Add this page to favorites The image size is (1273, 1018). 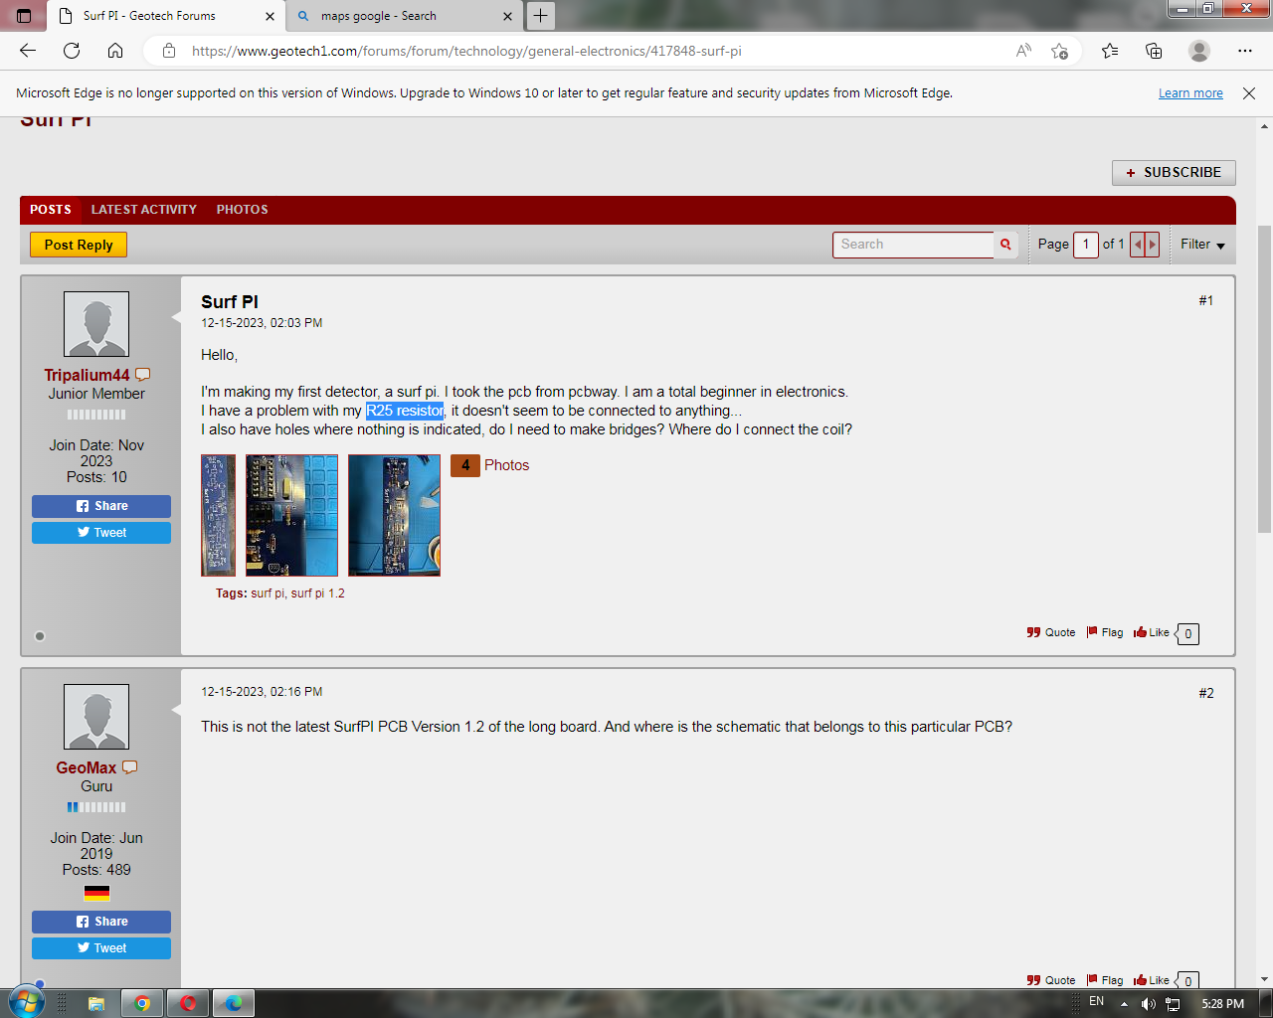click(x=1060, y=51)
